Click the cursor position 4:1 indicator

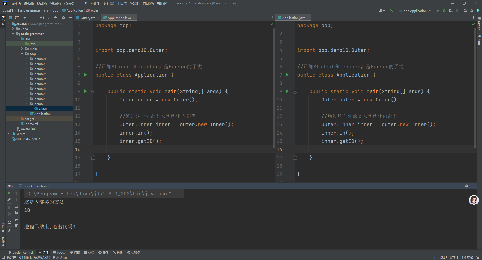[434, 257]
